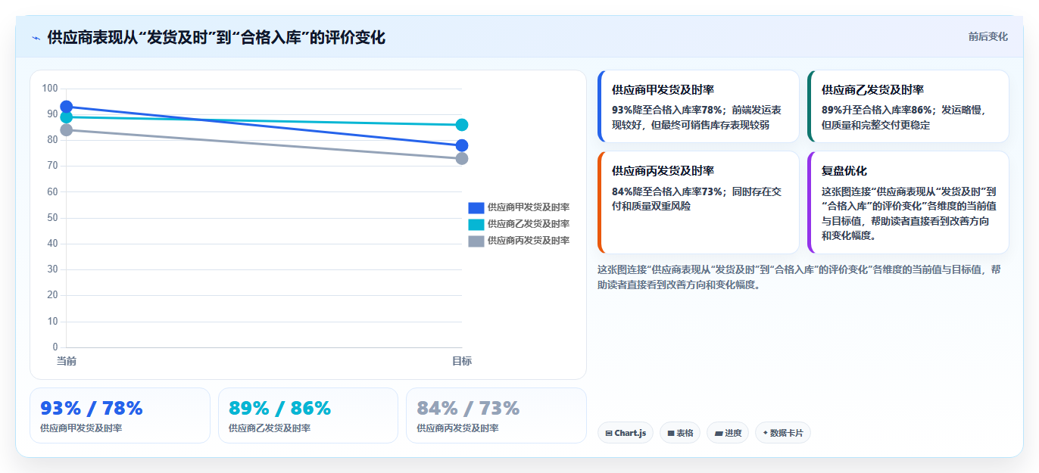Click the y-axis label 0

[55, 347]
